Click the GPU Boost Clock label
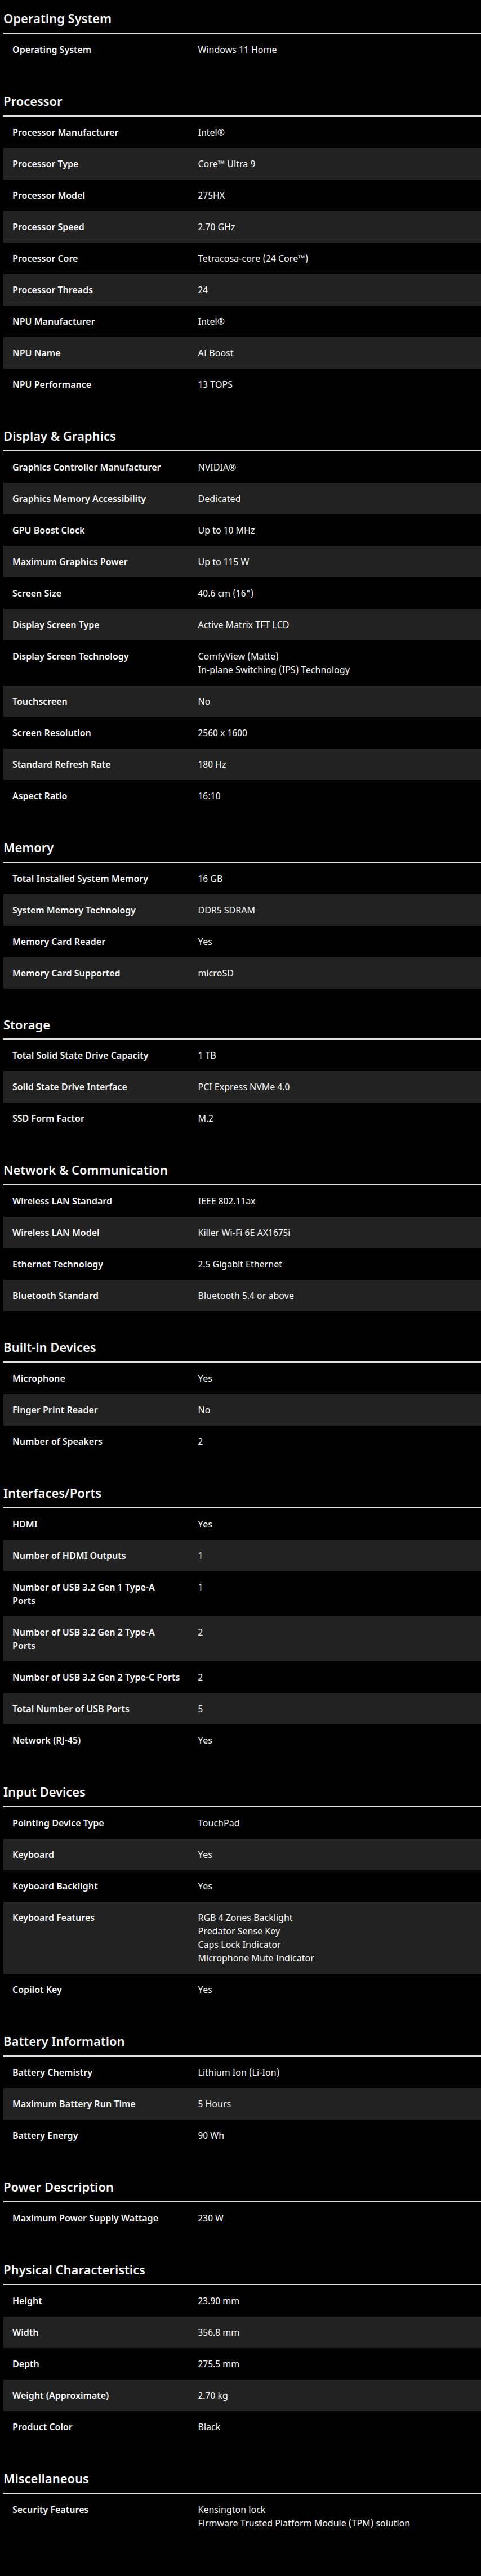Screen dimensions: 481x2576 [48, 531]
